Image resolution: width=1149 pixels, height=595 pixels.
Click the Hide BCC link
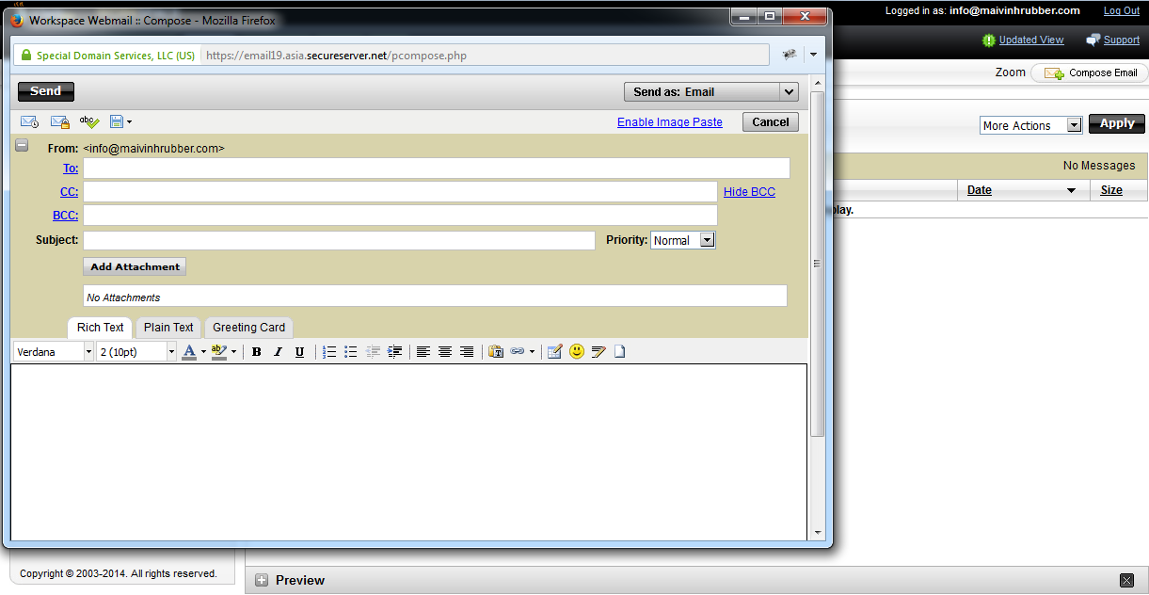[x=749, y=192]
